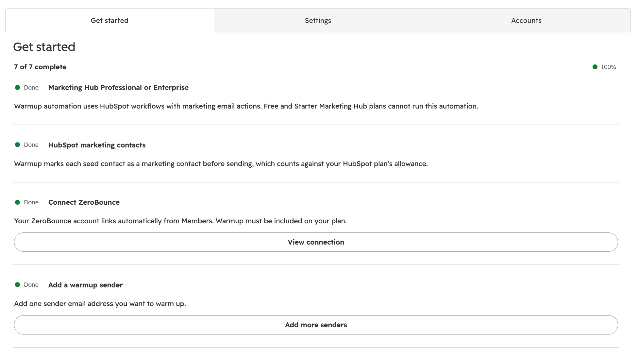Open the Settings tab
This screenshot has height=359, width=638.
[318, 20]
